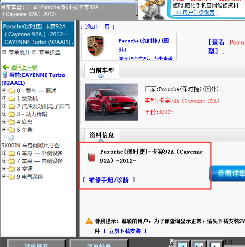Viewport: 245px width, 247px height.
Task: Expand the '7 车身 — 内侧设备' node
Action: point(4,161)
